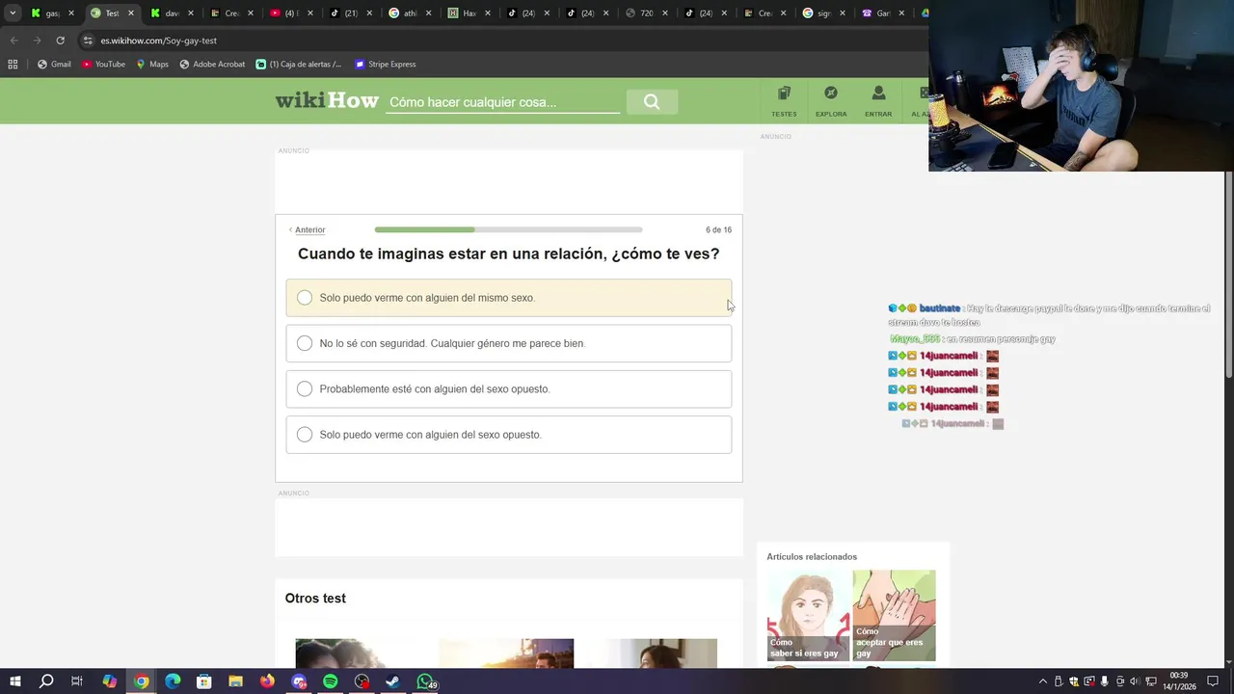Show hidden system tray icons
This screenshot has height=694, width=1234.
(1042, 681)
